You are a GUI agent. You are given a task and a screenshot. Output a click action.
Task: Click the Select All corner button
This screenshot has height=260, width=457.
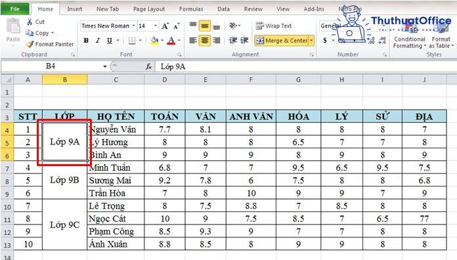pyautogui.click(x=7, y=79)
